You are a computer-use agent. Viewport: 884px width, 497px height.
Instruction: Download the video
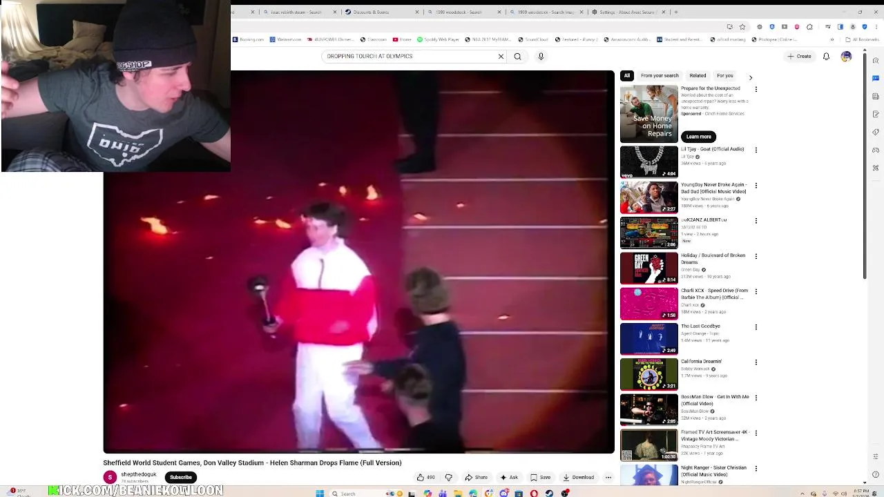click(578, 477)
